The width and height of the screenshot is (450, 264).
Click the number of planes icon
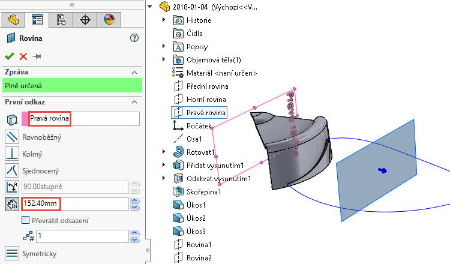29,236
